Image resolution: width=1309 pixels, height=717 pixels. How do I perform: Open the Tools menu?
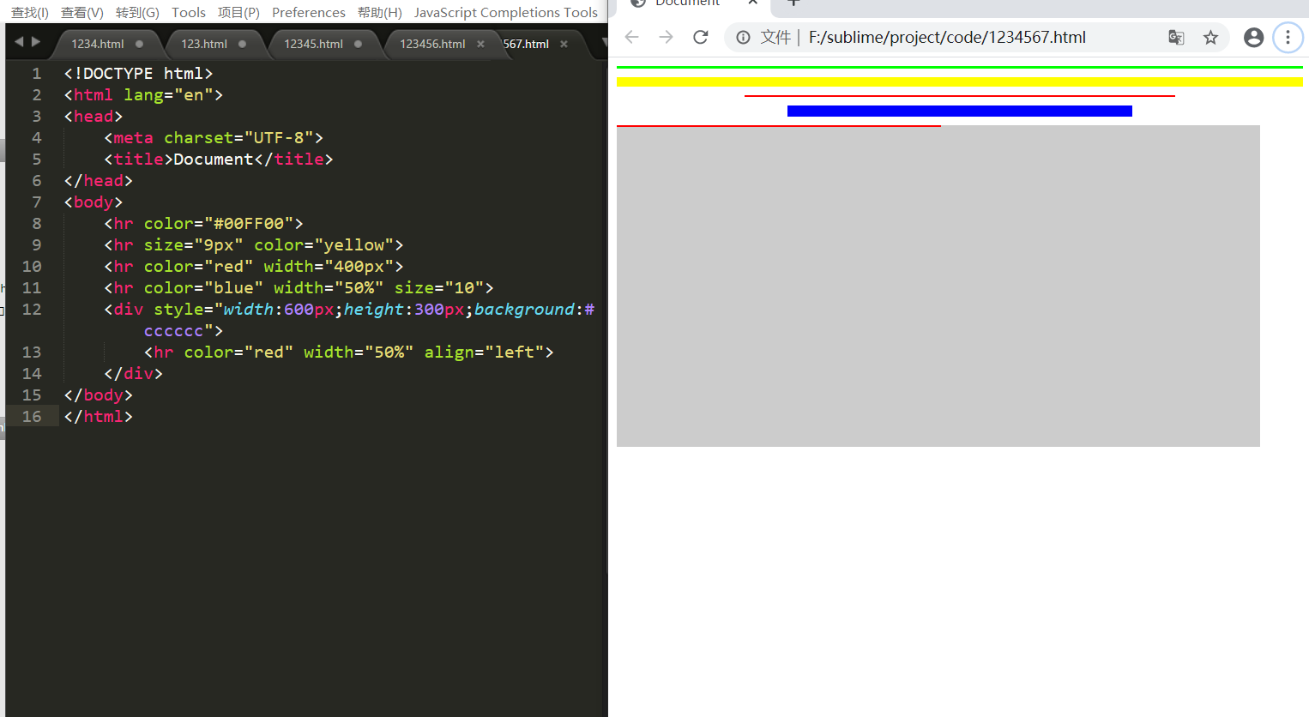click(189, 12)
